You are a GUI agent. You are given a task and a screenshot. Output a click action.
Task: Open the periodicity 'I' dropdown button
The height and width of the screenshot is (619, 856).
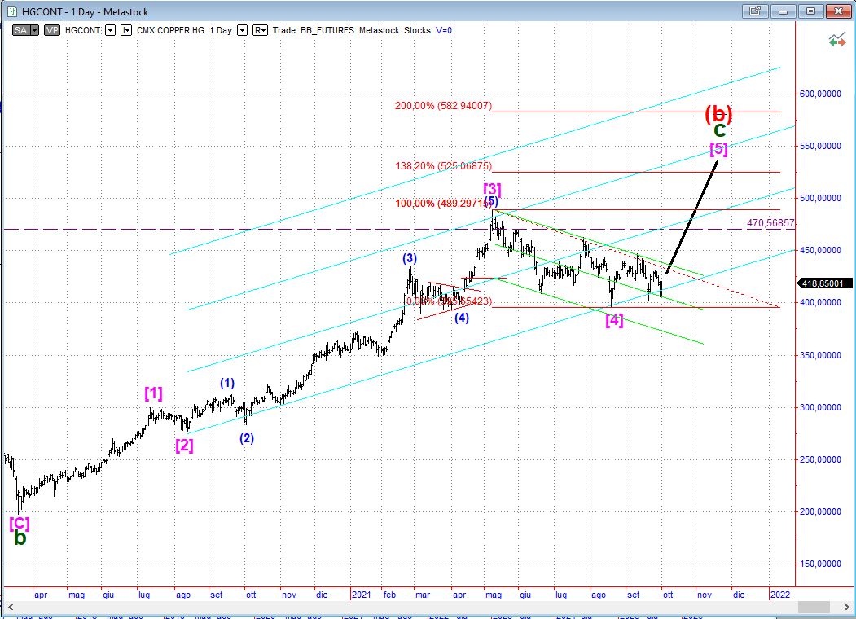(x=126, y=31)
